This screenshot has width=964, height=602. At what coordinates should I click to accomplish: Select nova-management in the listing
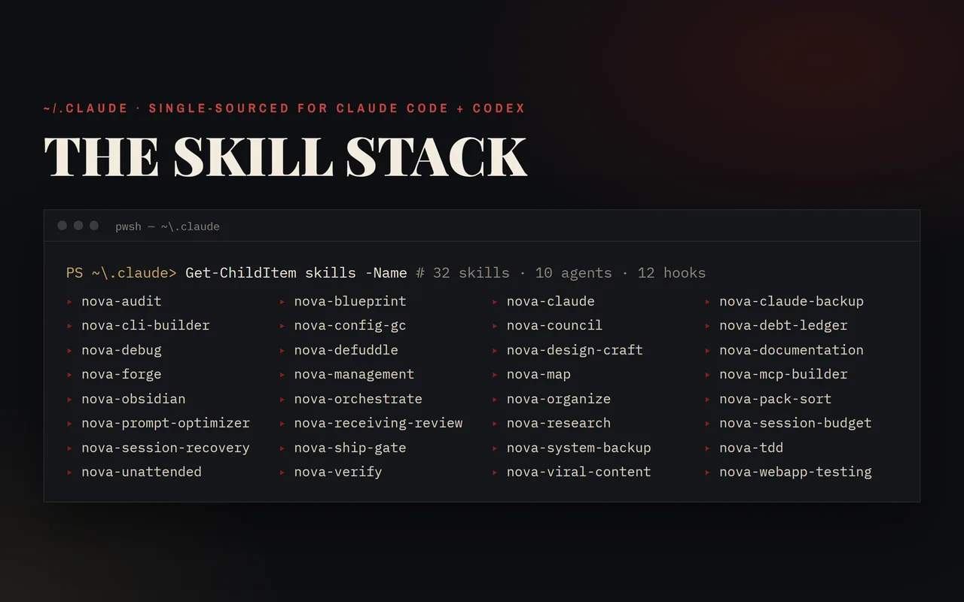(x=354, y=374)
